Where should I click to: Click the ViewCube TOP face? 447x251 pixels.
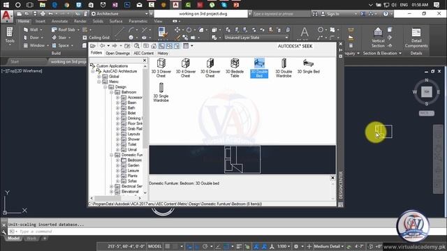[x=427, y=91]
